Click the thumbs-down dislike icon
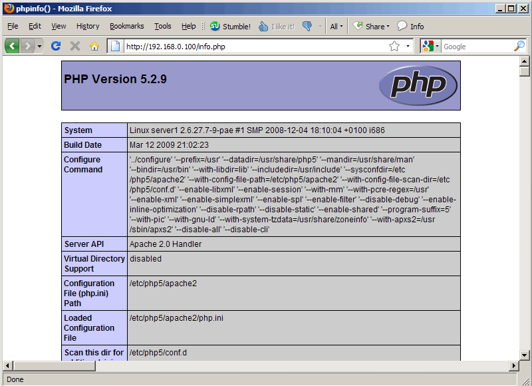Image resolution: width=532 pixels, height=386 pixels. (x=307, y=26)
